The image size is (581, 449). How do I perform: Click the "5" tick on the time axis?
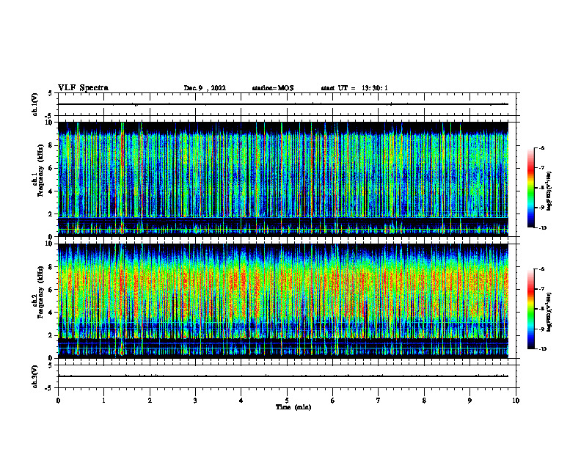tap(287, 401)
